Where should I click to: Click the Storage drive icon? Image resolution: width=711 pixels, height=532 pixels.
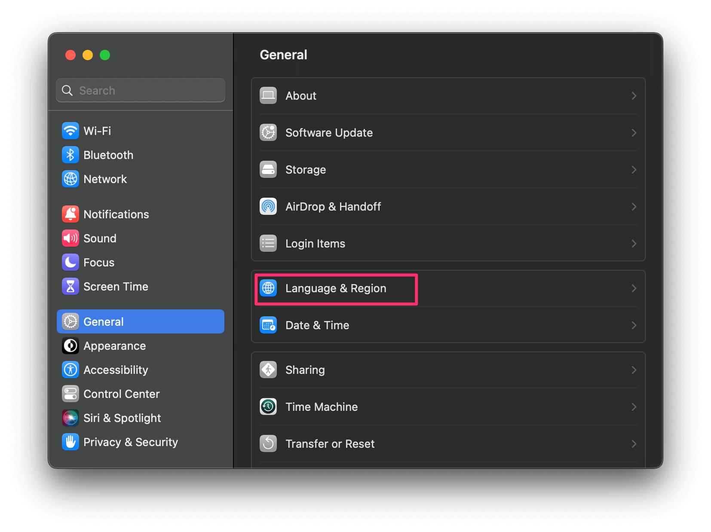[268, 169]
